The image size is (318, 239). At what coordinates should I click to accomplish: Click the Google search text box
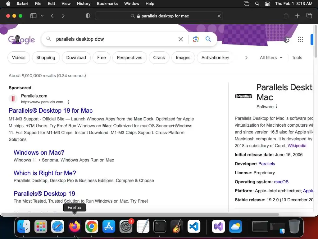116,39
